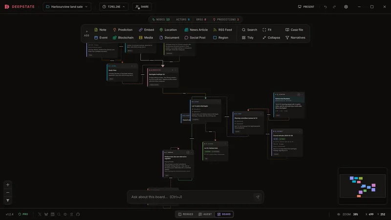Add an Embed node
The image size is (391, 220).
pos(146,30)
